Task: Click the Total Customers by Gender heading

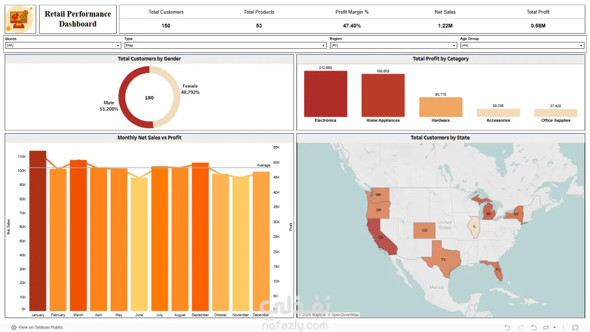Action: 149,59
